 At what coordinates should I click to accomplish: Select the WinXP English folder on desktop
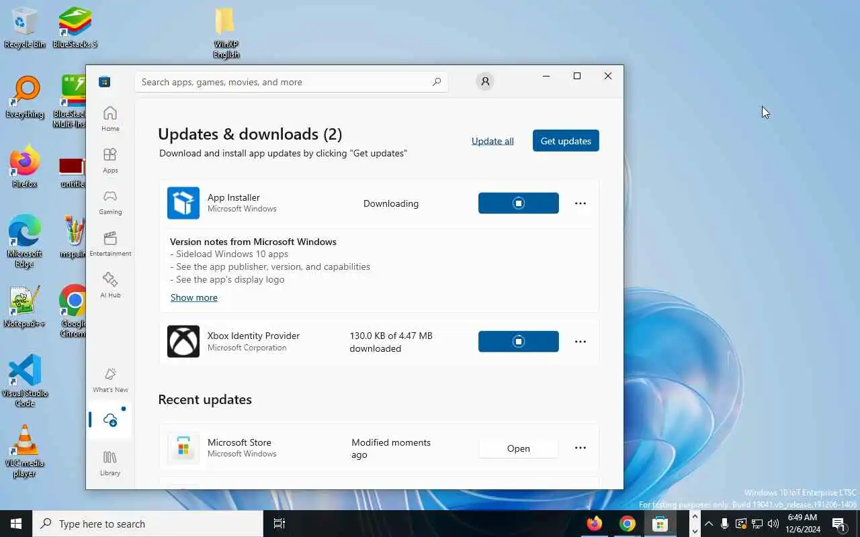point(226,33)
